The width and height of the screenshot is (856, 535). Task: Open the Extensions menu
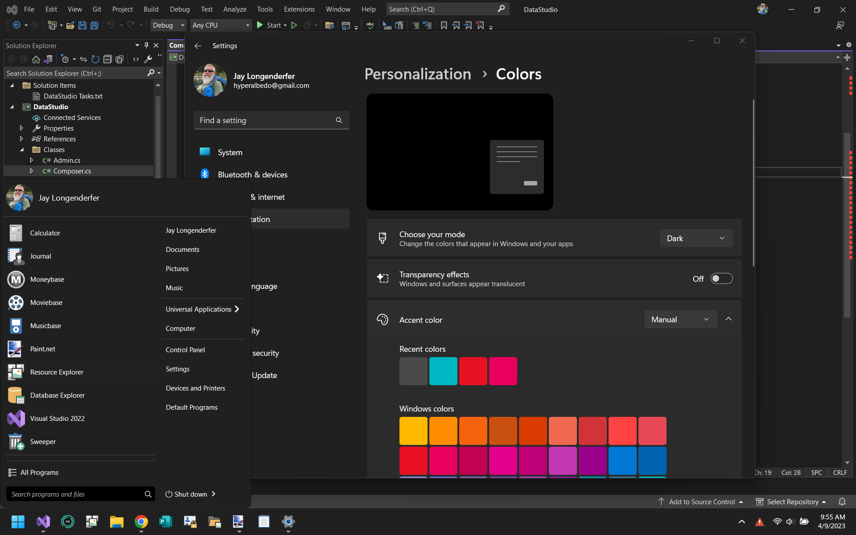[299, 9]
